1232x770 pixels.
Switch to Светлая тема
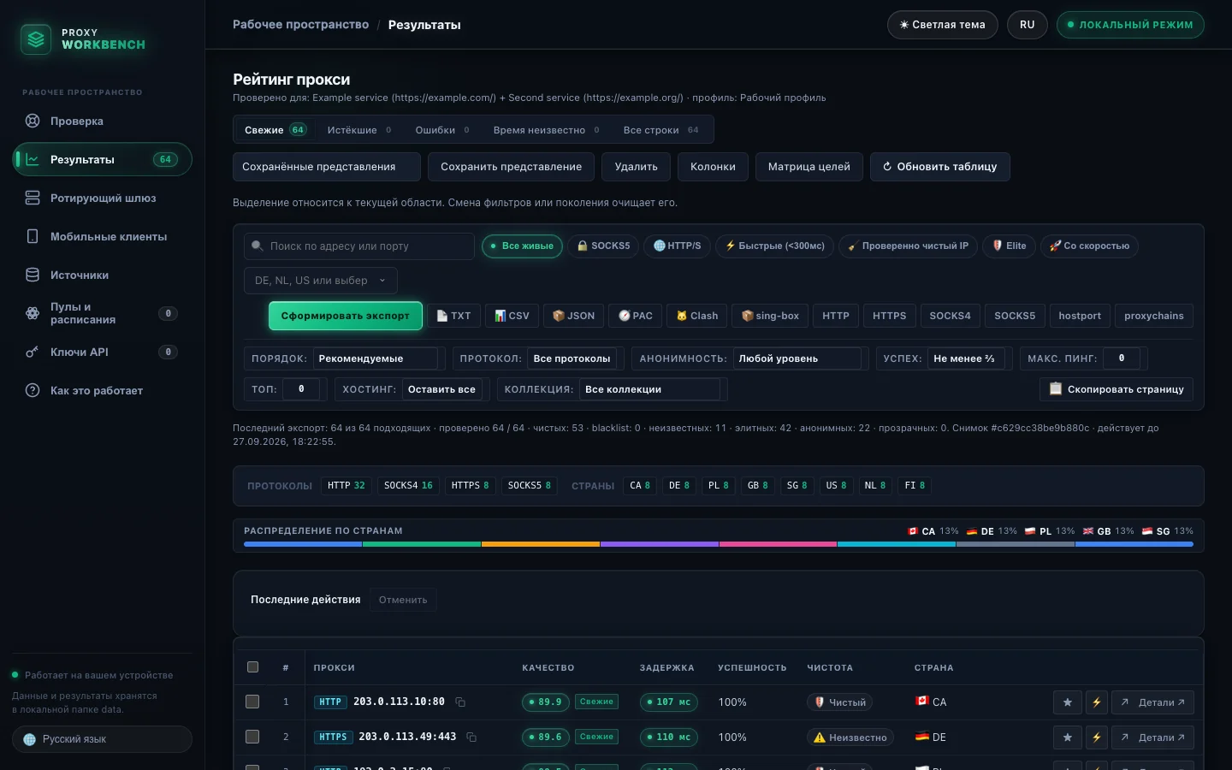tap(943, 25)
